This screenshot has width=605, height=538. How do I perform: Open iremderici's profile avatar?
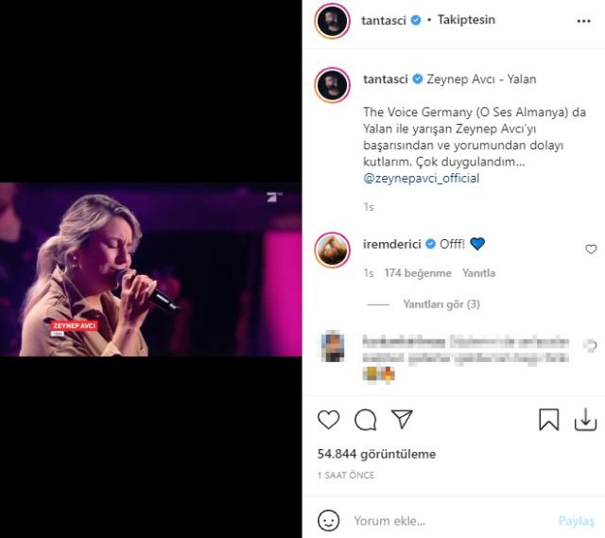(334, 248)
